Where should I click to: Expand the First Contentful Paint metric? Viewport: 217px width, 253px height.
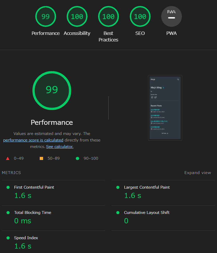[34, 187]
